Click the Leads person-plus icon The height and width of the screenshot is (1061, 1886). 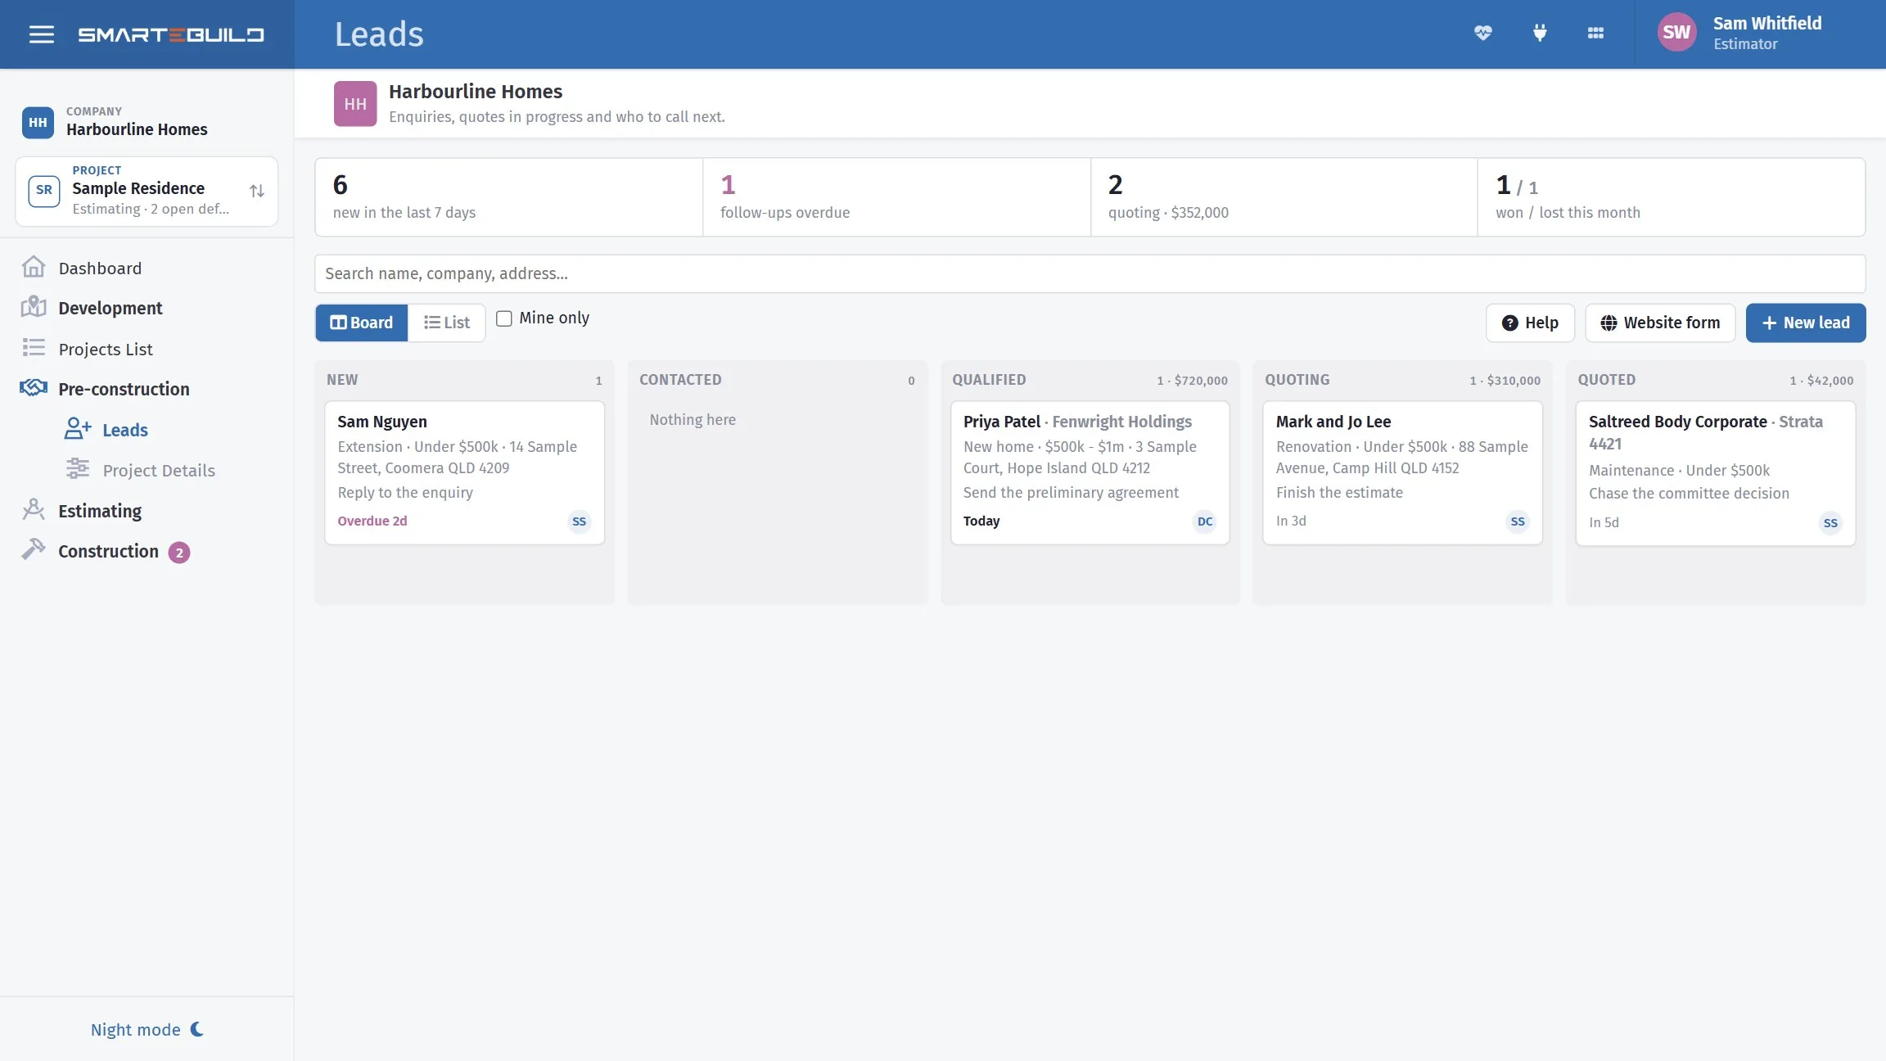(78, 429)
